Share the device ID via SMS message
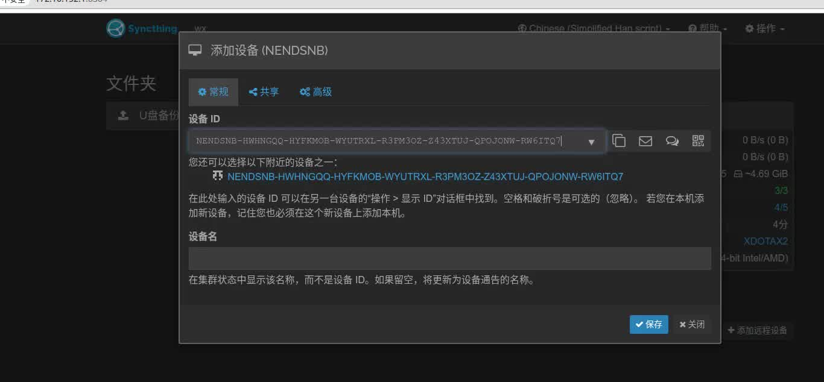824x382 pixels. (672, 140)
